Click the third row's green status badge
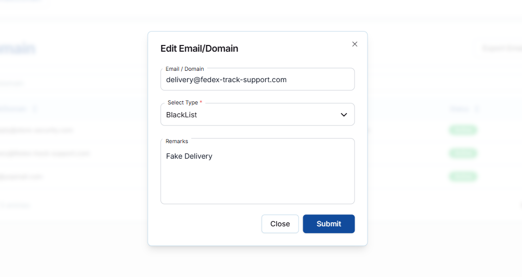Viewport: 522px width, 277px height. pyautogui.click(x=462, y=177)
